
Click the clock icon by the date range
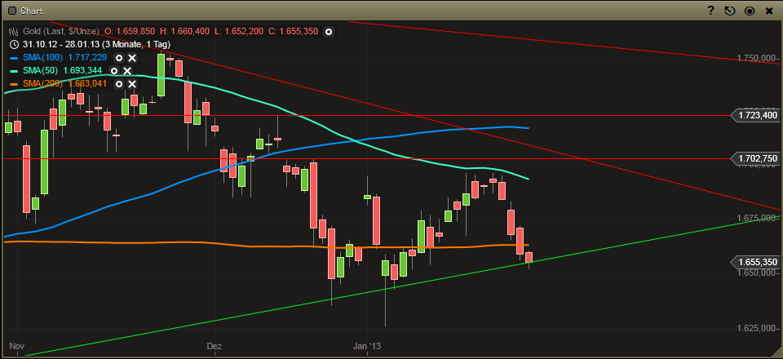[x=13, y=44]
